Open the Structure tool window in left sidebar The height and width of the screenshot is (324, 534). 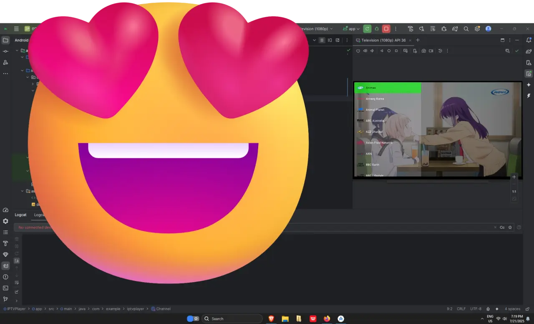5,62
